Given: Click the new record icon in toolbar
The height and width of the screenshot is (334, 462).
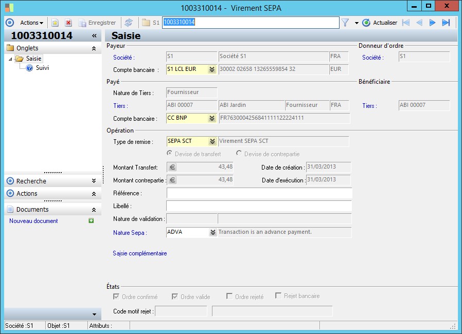Looking at the screenshot, I should (55, 23).
